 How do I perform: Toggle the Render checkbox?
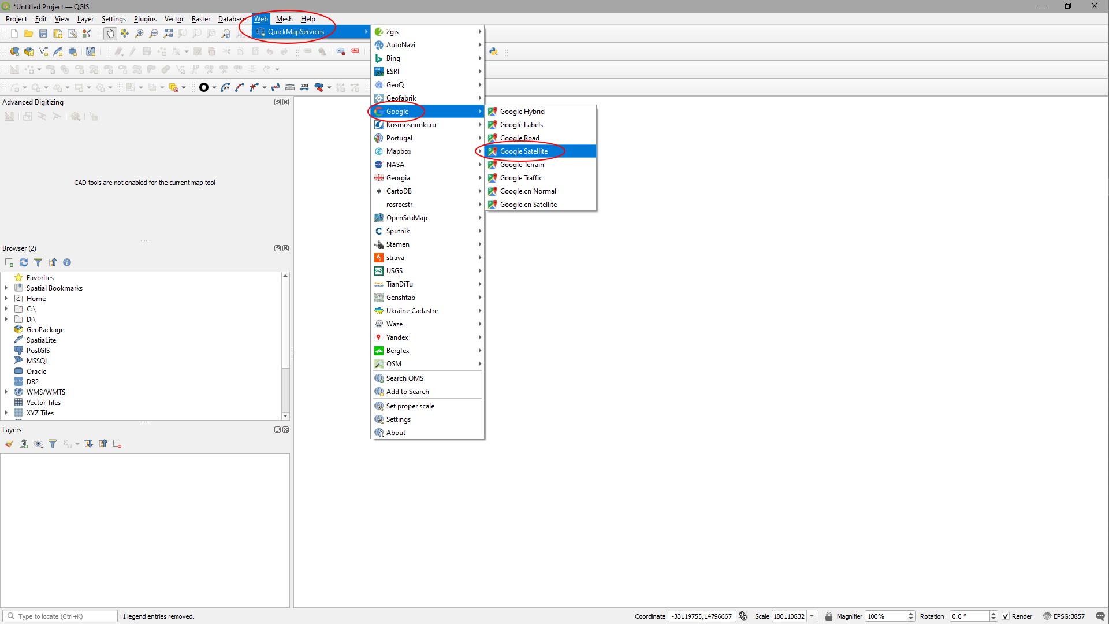pos(1006,616)
